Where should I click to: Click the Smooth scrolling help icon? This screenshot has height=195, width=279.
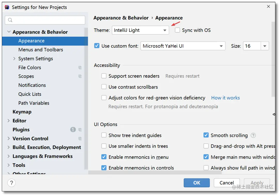coord(253,135)
